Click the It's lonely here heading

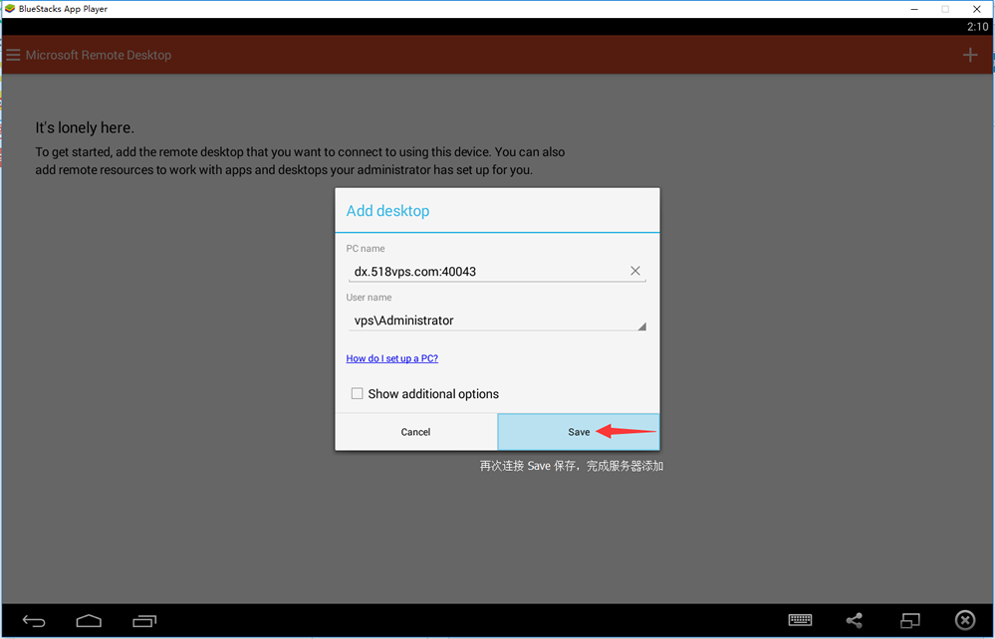coord(85,128)
